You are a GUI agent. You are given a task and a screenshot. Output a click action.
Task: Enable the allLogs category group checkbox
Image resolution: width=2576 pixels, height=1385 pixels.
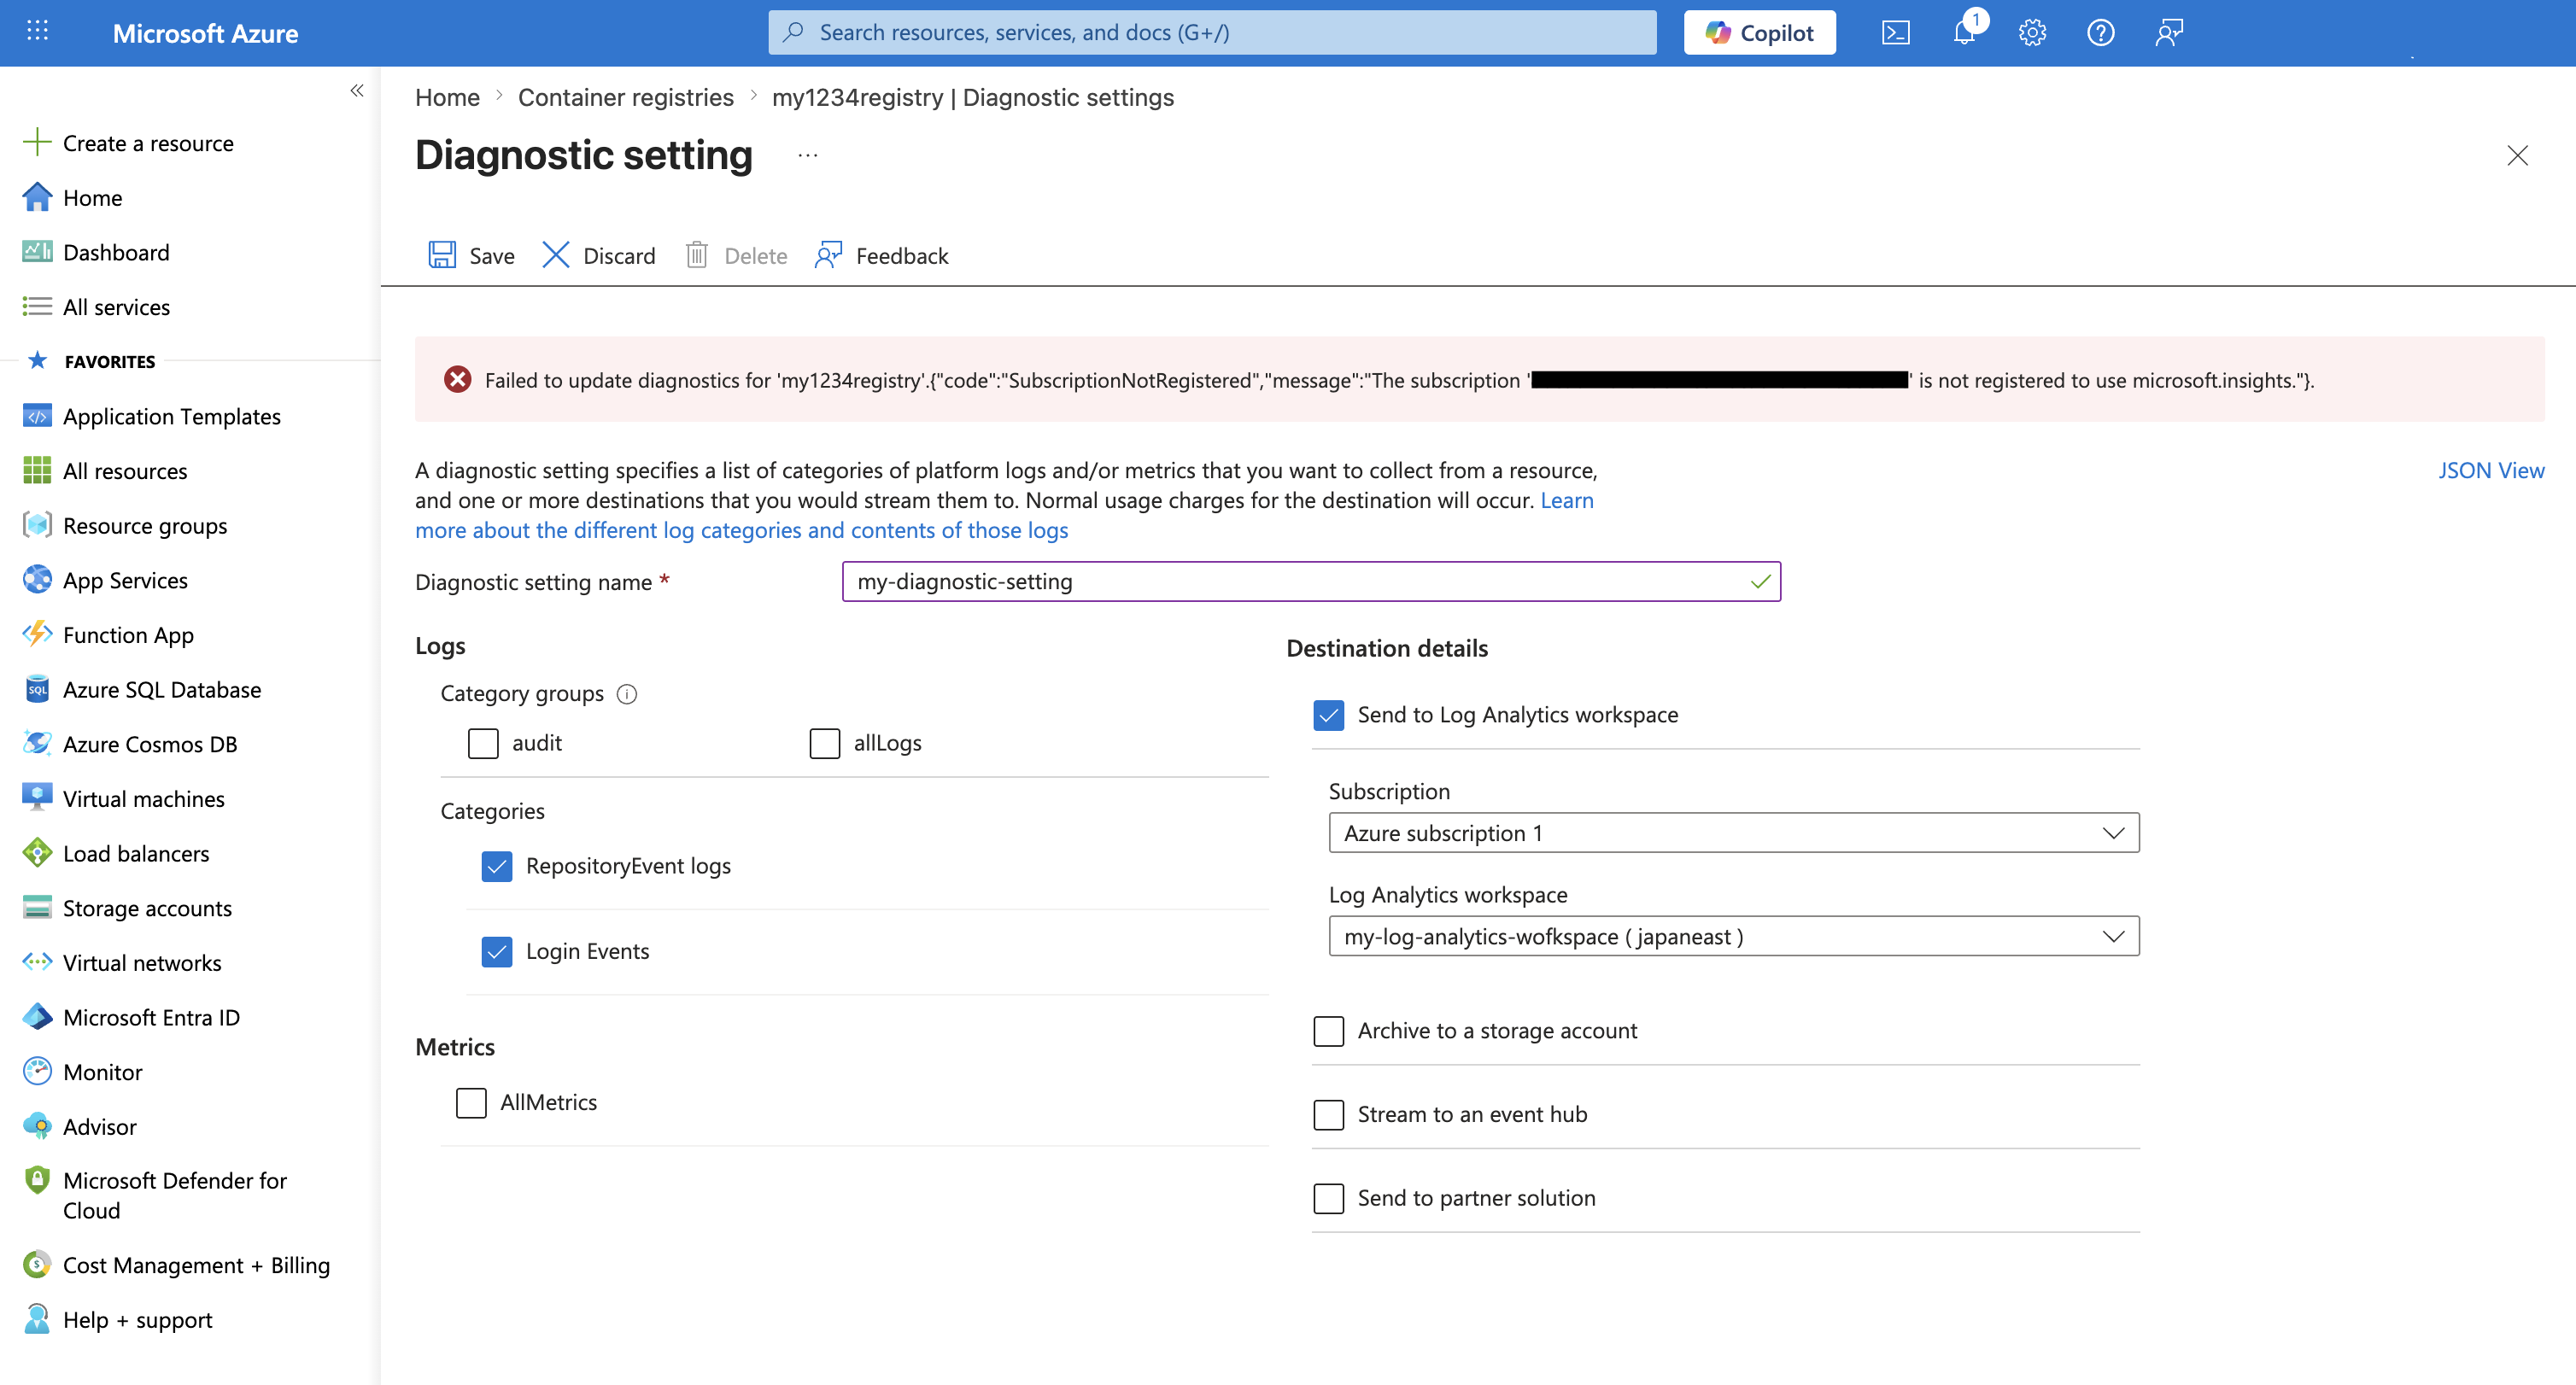tap(825, 743)
